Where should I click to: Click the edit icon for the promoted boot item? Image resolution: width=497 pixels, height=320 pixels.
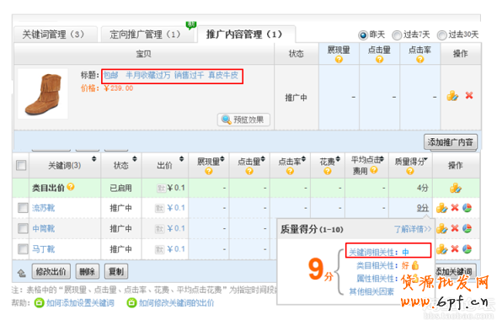point(452,96)
